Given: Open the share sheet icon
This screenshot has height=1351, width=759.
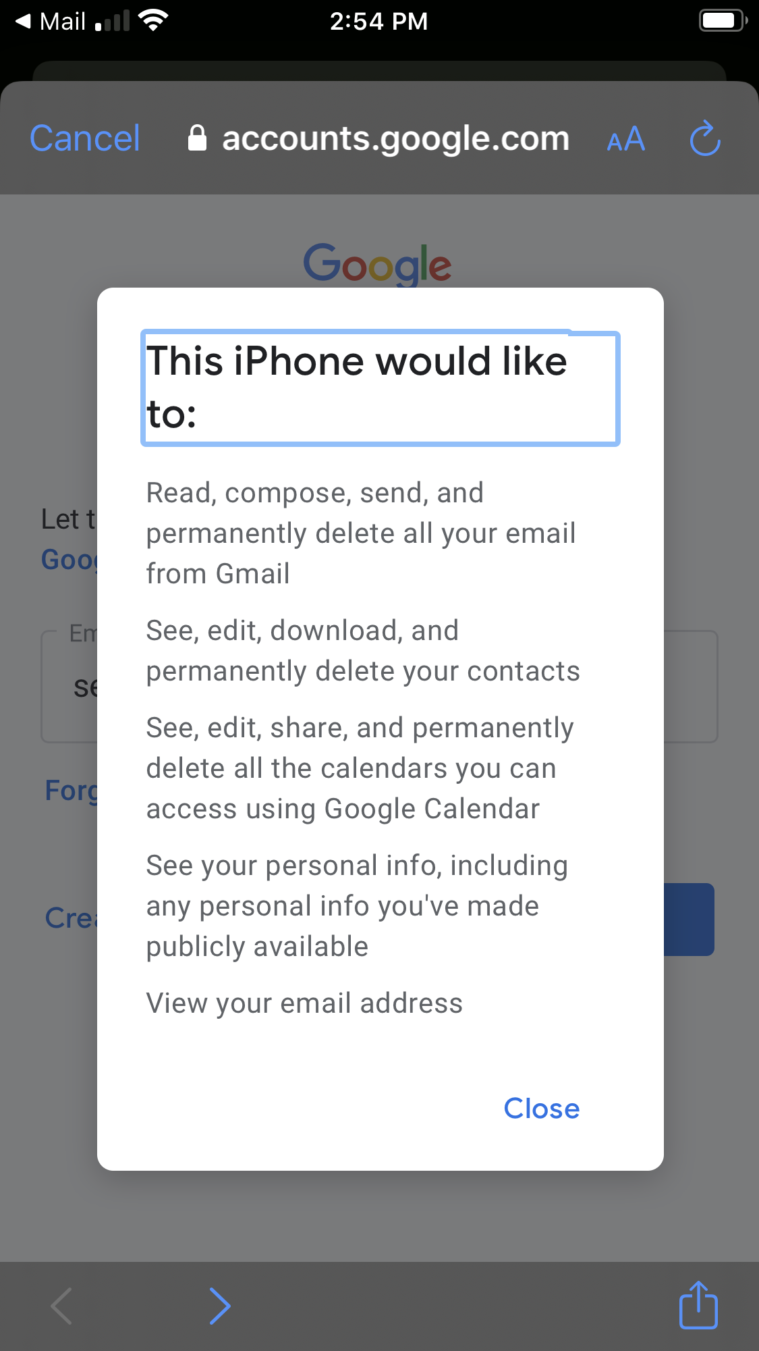Looking at the screenshot, I should point(698,1304).
